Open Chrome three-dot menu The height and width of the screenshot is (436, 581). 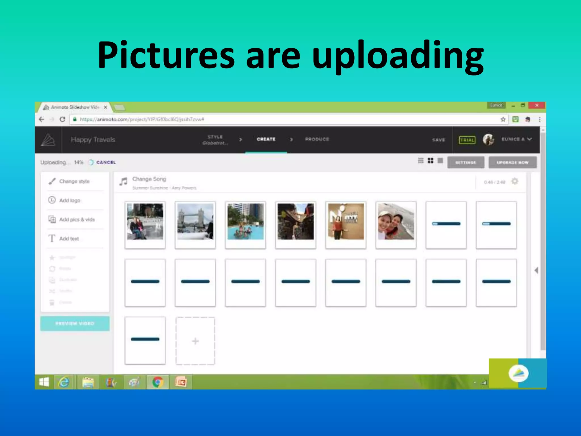[540, 120]
